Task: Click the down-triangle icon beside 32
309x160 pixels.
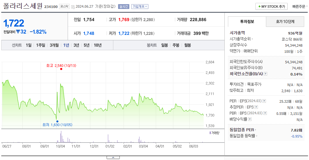Action: 18,32
